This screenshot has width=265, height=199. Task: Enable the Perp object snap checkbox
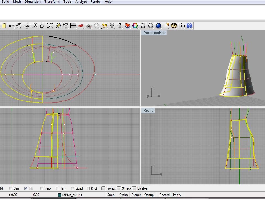point(42,188)
